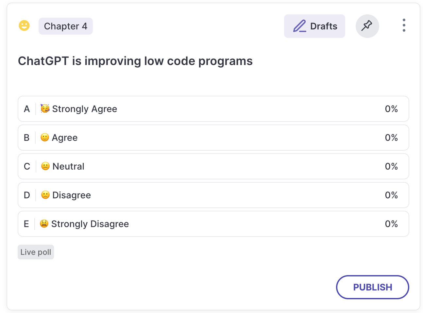
Task: Choose the Disagree answer option
Action: click(213, 195)
